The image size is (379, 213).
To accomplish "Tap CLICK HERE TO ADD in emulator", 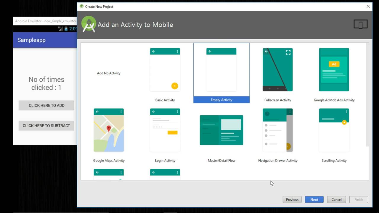I will [x=46, y=105].
